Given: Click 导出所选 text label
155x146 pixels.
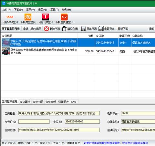Looking at the screenshot, I should [92, 29].
